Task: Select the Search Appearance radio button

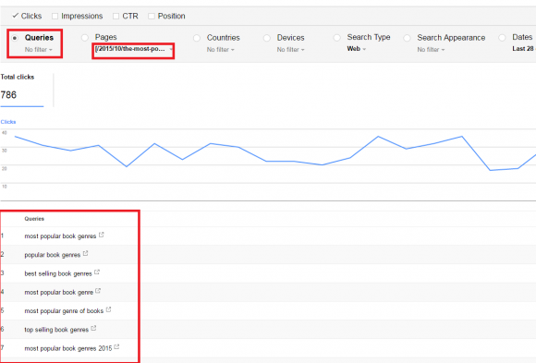Action: point(407,38)
